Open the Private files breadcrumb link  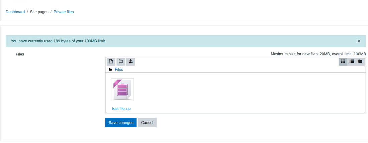coord(64,12)
